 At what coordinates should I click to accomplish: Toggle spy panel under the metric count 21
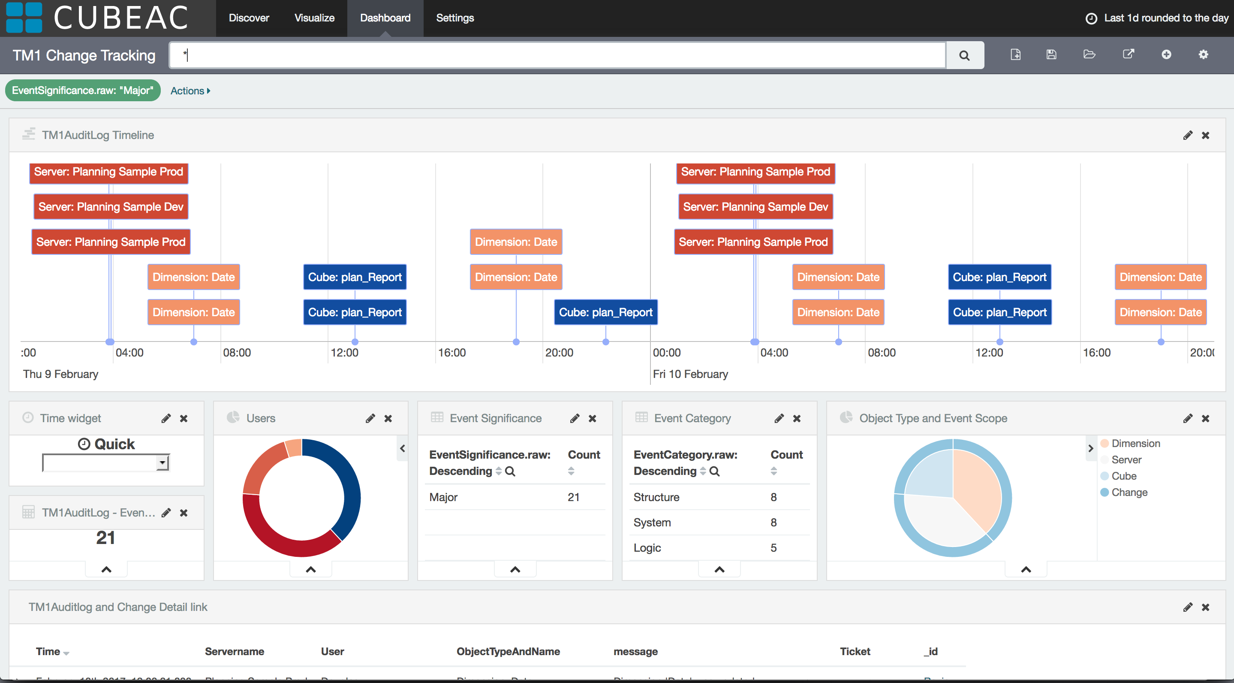pyautogui.click(x=106, y=569)
